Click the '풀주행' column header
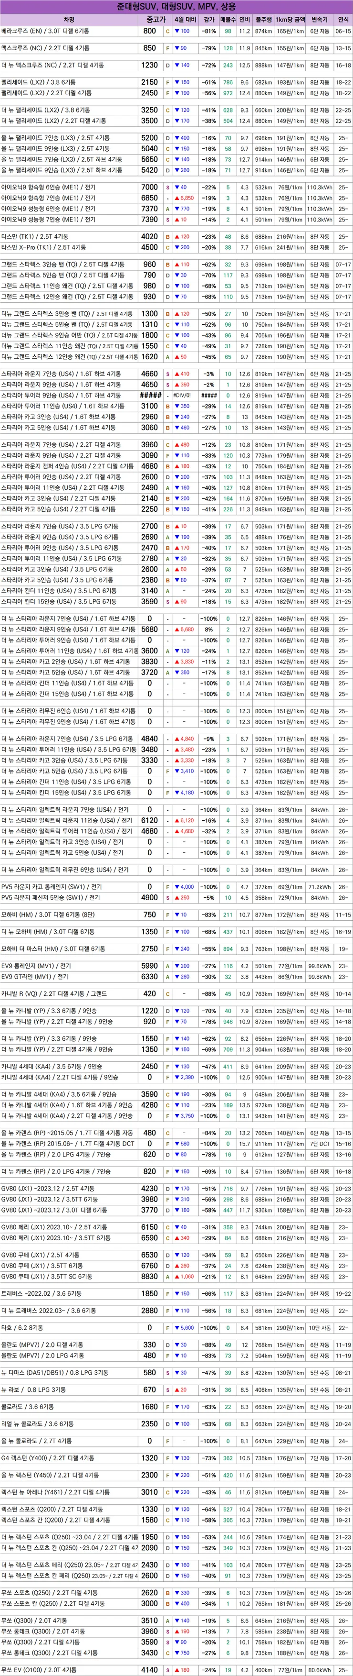The image size is (353, 1676). (263, 20)
